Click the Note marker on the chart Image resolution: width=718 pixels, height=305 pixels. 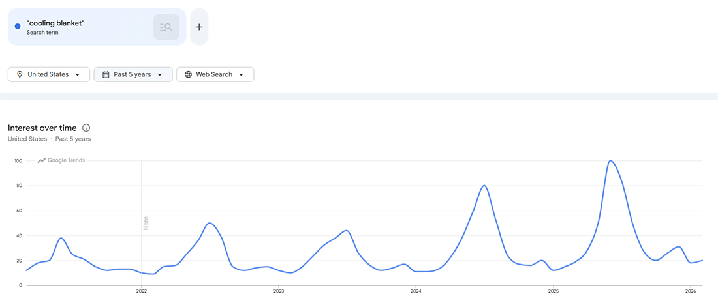tap(146, 223)
